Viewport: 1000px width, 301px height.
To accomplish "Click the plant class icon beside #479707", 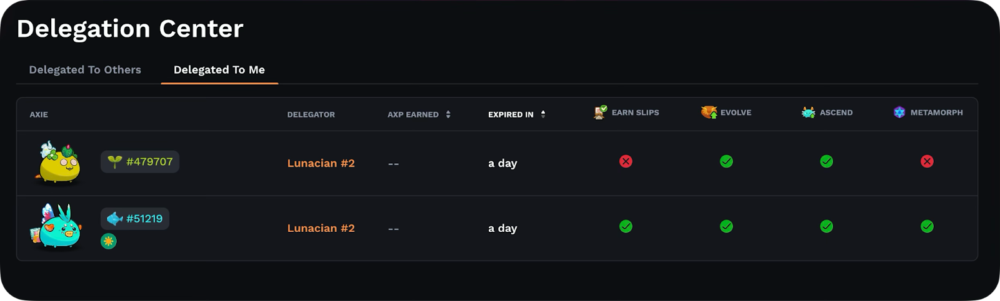I will (114, 162).
